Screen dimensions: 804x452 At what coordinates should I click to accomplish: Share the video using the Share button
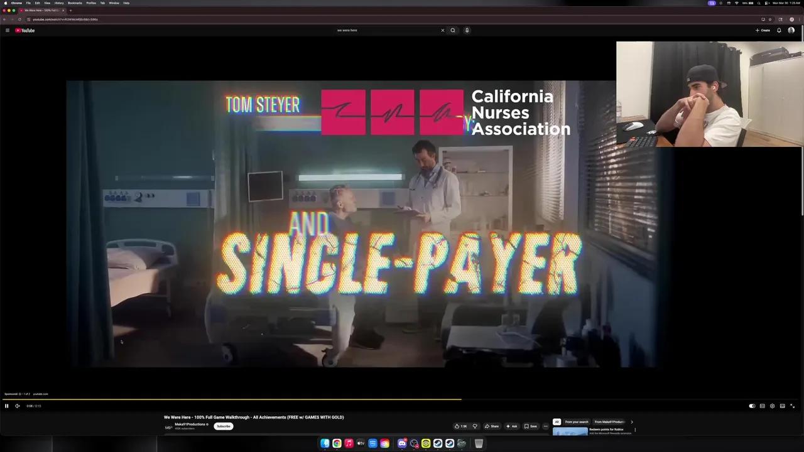pyautogui.click(x=492, y=426)
